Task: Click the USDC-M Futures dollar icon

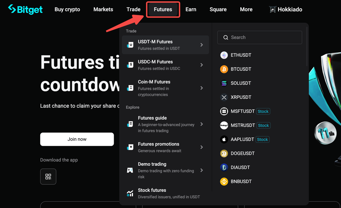Action: pos(130,65)
